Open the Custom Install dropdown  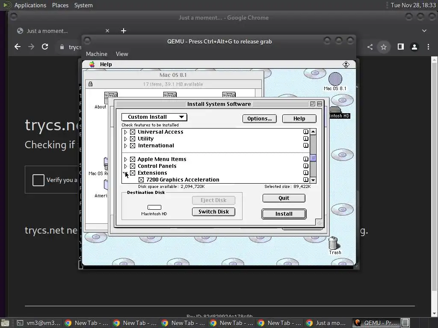154,117
